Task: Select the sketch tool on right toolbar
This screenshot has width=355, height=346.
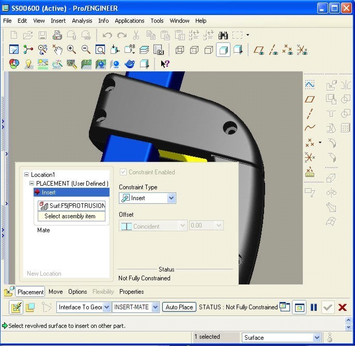Action: (310, 85)
